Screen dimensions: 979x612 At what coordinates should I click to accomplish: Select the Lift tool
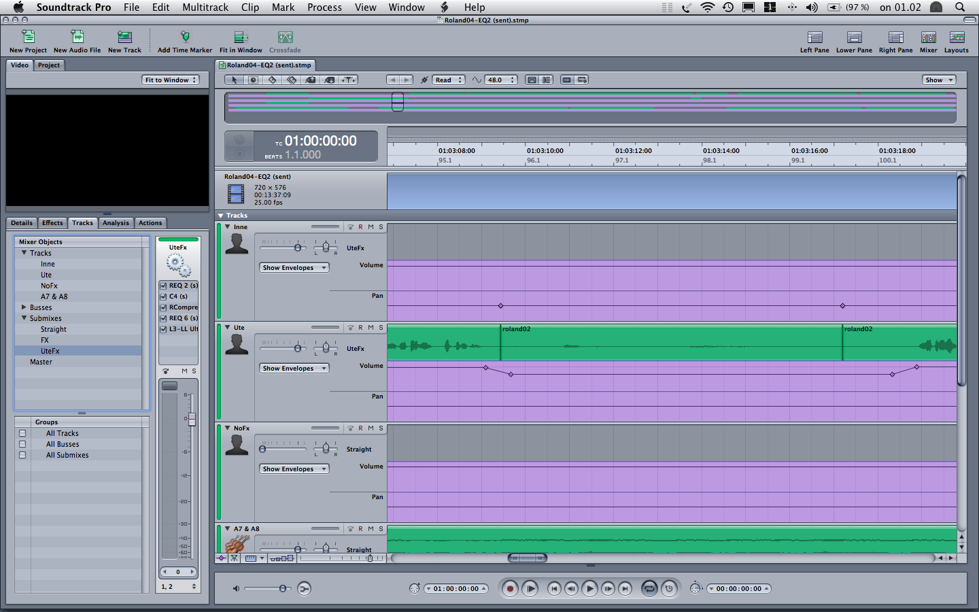pyautogui.click(x=311, y=80)
